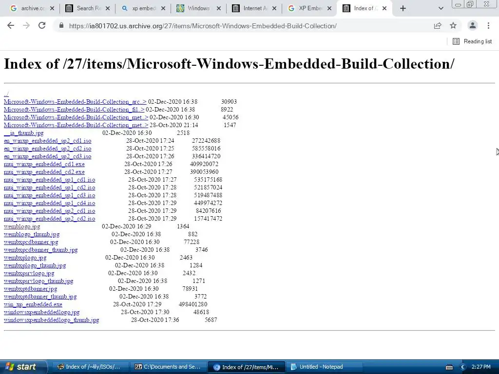The width and height of the screenshot is (499, 374).
Task: Download mui_winxp_embedded_cd2.exe
Action: (44, 172)
